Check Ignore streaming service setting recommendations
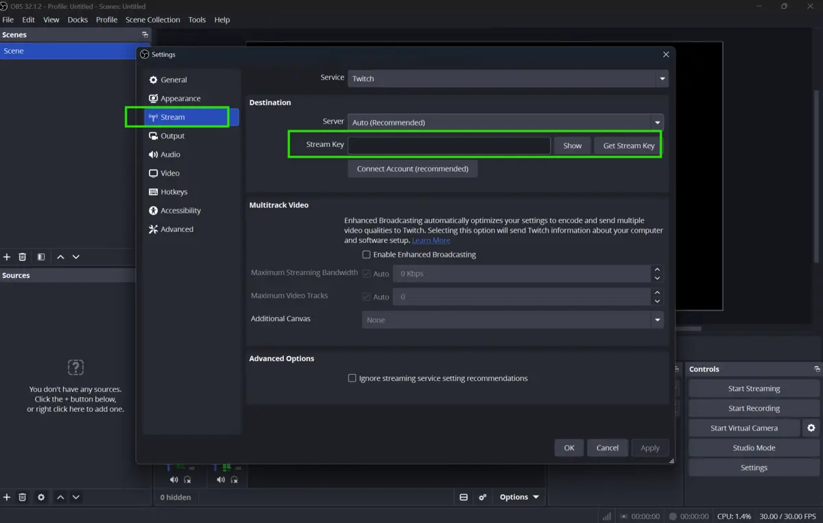This screenshot has height=523, width=823. point(352,378)
